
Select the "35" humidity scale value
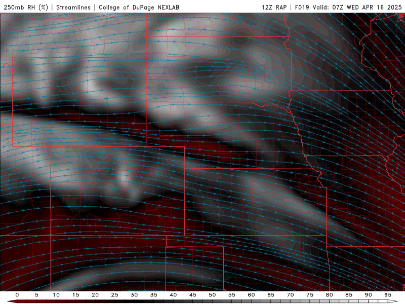pyautogui.click(x=154, y=295)
